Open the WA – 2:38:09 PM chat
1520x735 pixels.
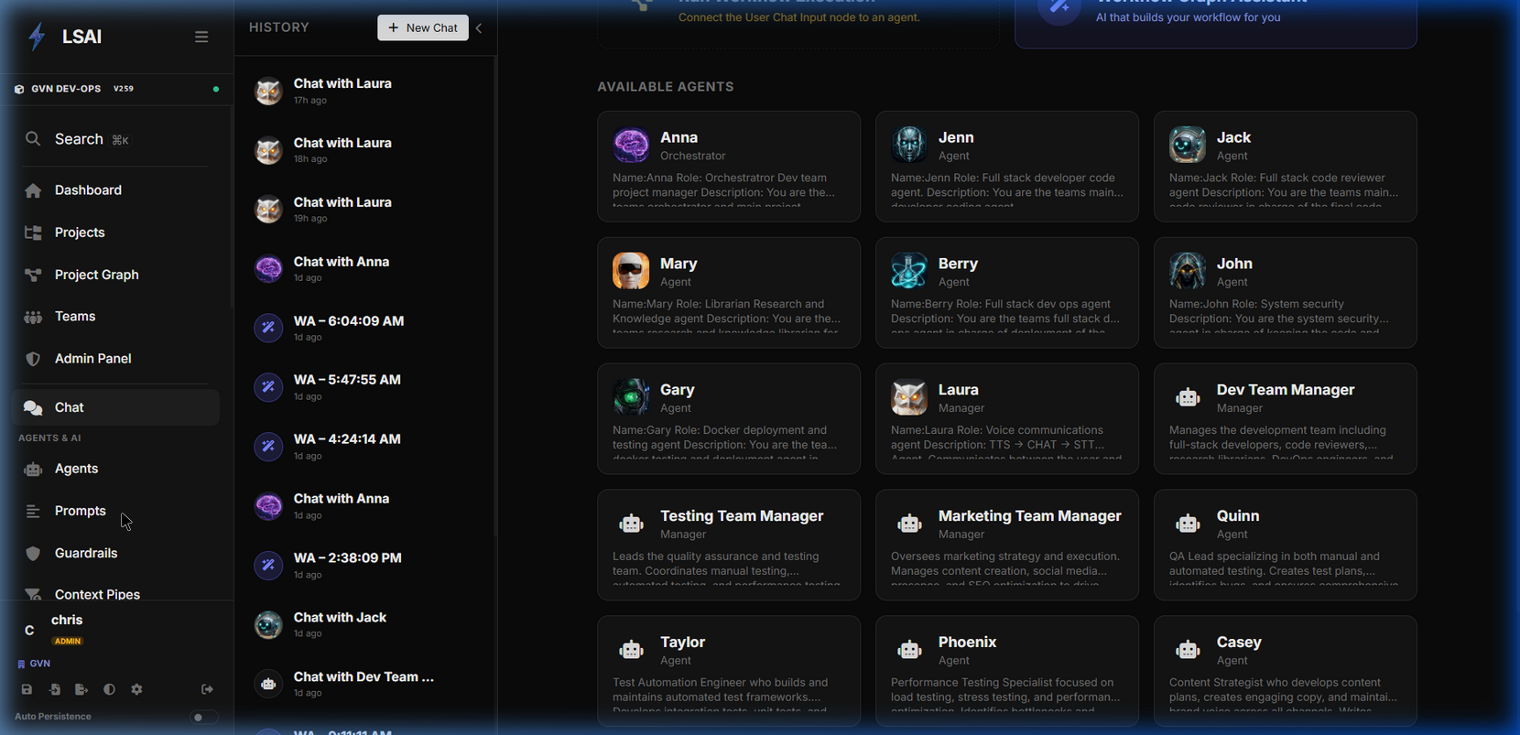coord(364,566)
